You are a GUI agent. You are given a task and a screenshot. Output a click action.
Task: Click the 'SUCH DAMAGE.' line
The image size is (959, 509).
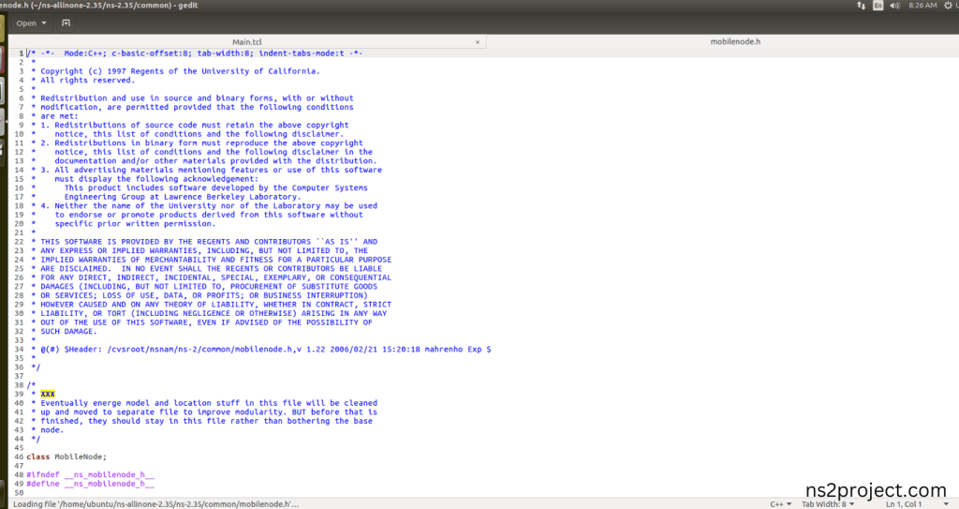point(65,332)
